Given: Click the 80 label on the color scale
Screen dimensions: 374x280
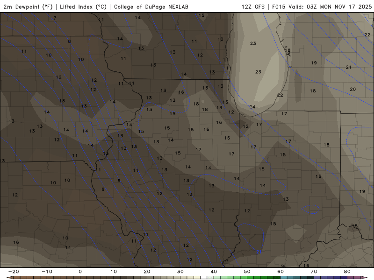Looking at the screenshot, I should (x=347, y=272).
